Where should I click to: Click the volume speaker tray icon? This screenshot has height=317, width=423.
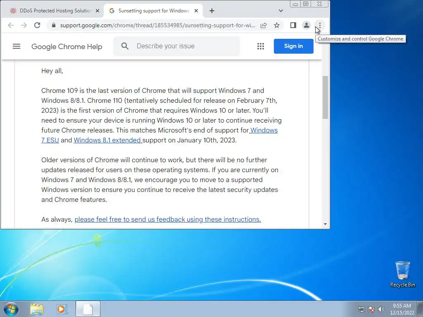381,309
